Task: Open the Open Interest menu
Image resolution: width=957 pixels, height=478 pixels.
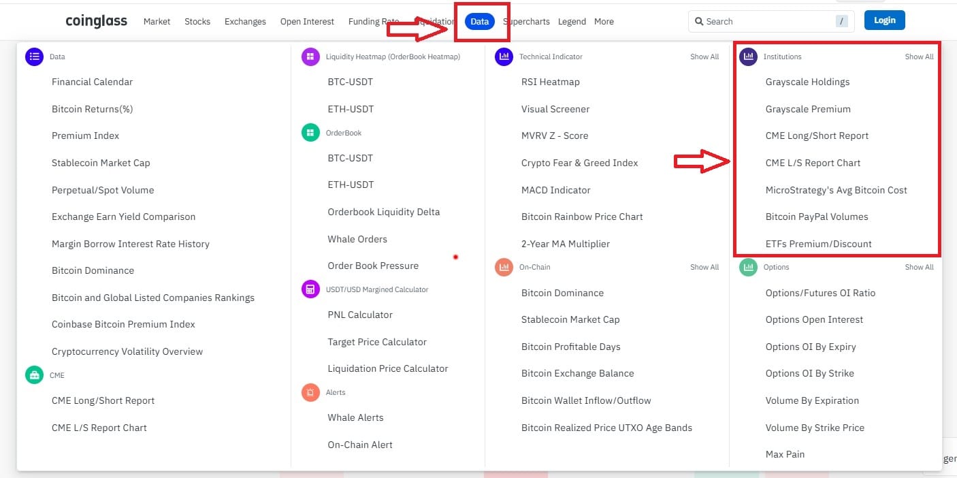Action: pyautogui.click(x=307, y=22)
